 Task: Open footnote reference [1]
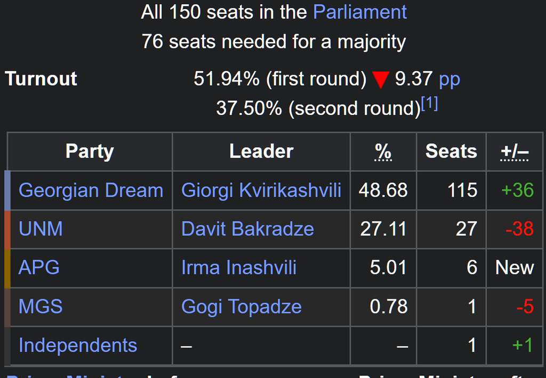tap(429, 103)
